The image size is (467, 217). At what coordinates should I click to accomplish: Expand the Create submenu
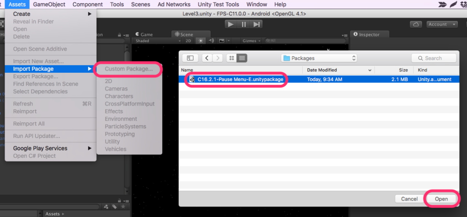(51, 14)
